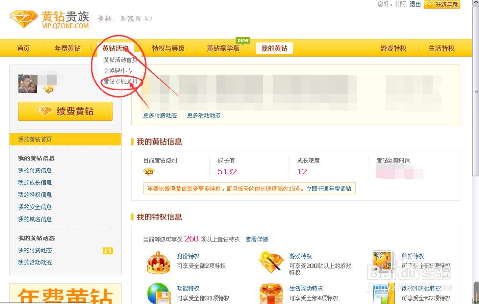Select 我的黄钻首页 in the sidebar
Viewport: 479px width, 304px height.
point(65,139)
